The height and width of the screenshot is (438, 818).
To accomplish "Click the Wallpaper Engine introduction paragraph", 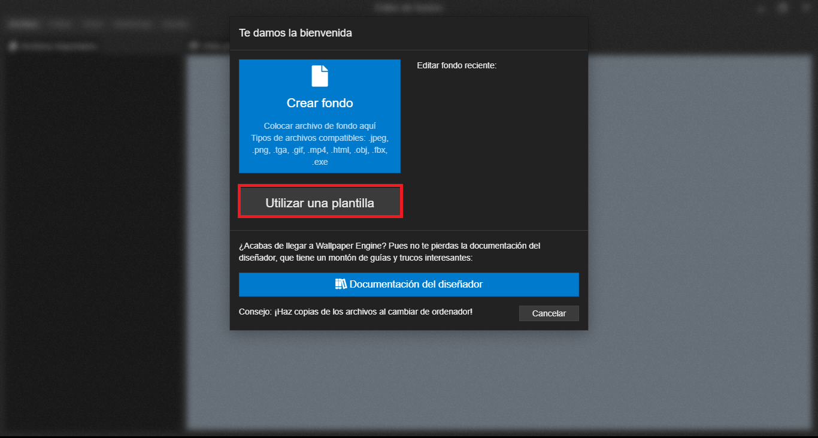I will 390,252.
